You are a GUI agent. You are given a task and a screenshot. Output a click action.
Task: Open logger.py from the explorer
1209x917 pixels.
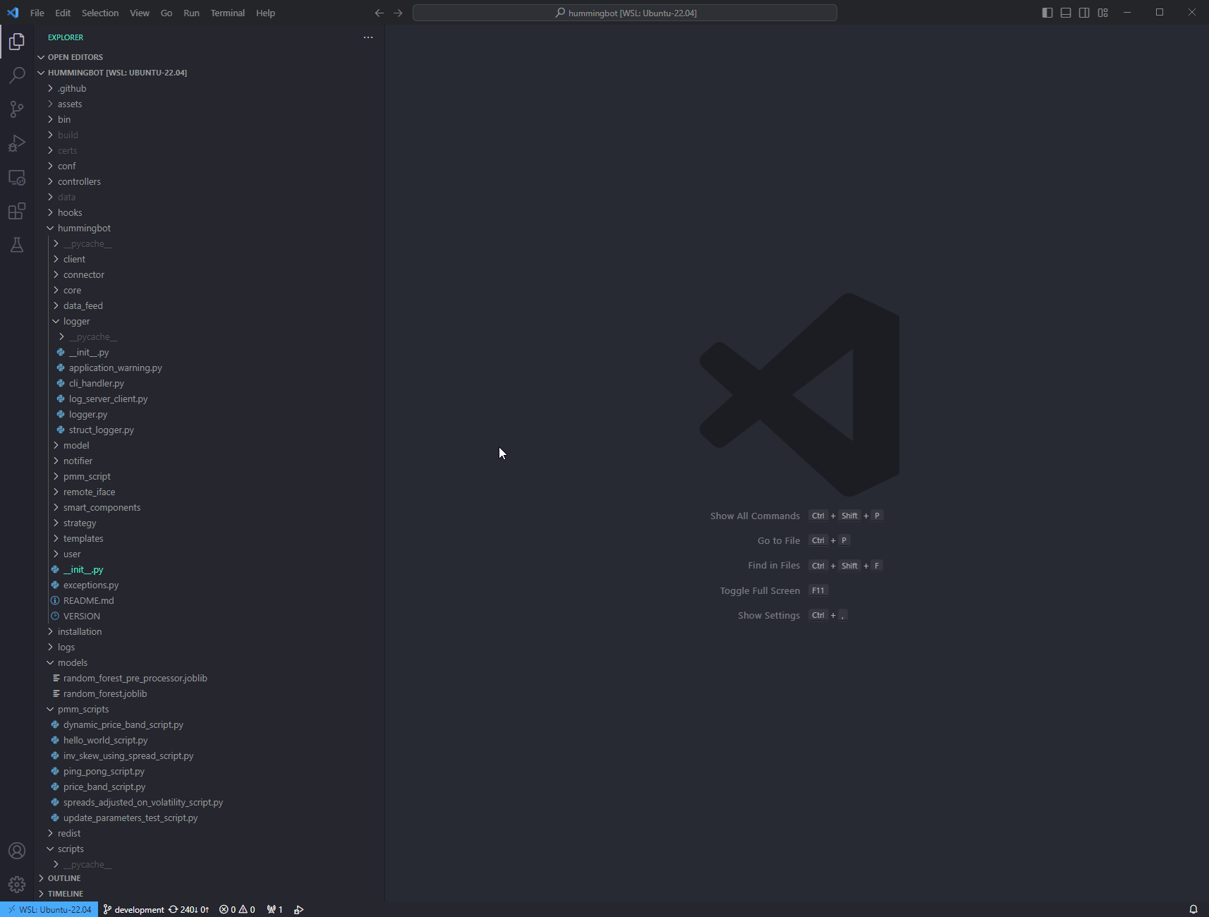coord(89,414)
